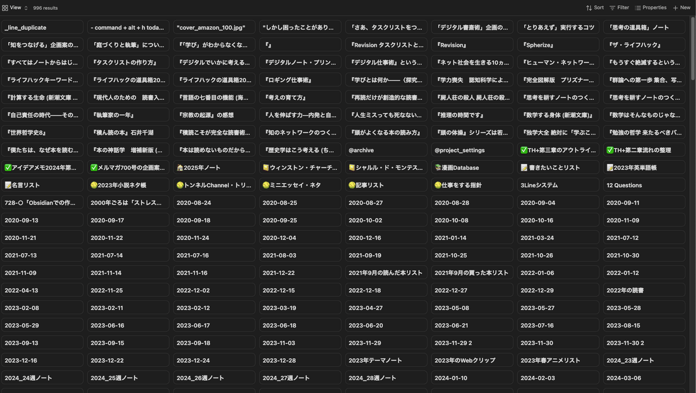Open the 書きたいことリスト card
The height and width of the screenshot is (393, 696).
pyautogui.click(x=558, y=168)
